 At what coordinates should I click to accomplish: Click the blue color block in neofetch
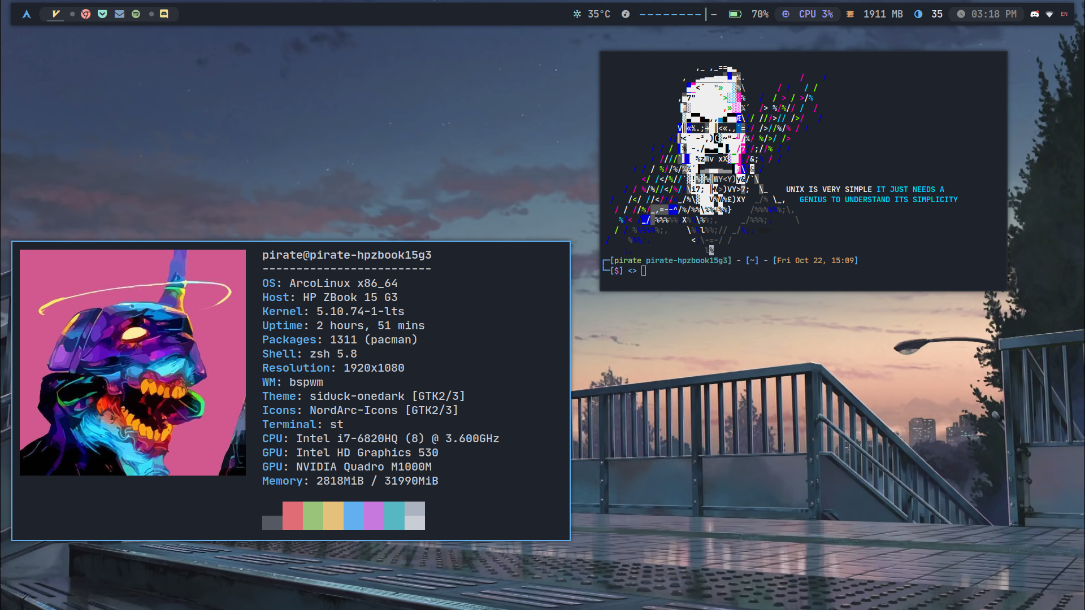click(354, 516)
